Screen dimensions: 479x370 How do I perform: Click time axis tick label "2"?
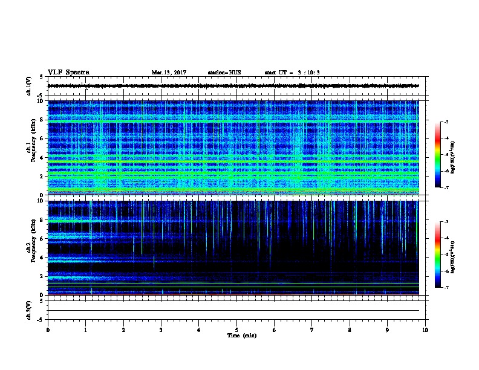(x=123, y=330)
